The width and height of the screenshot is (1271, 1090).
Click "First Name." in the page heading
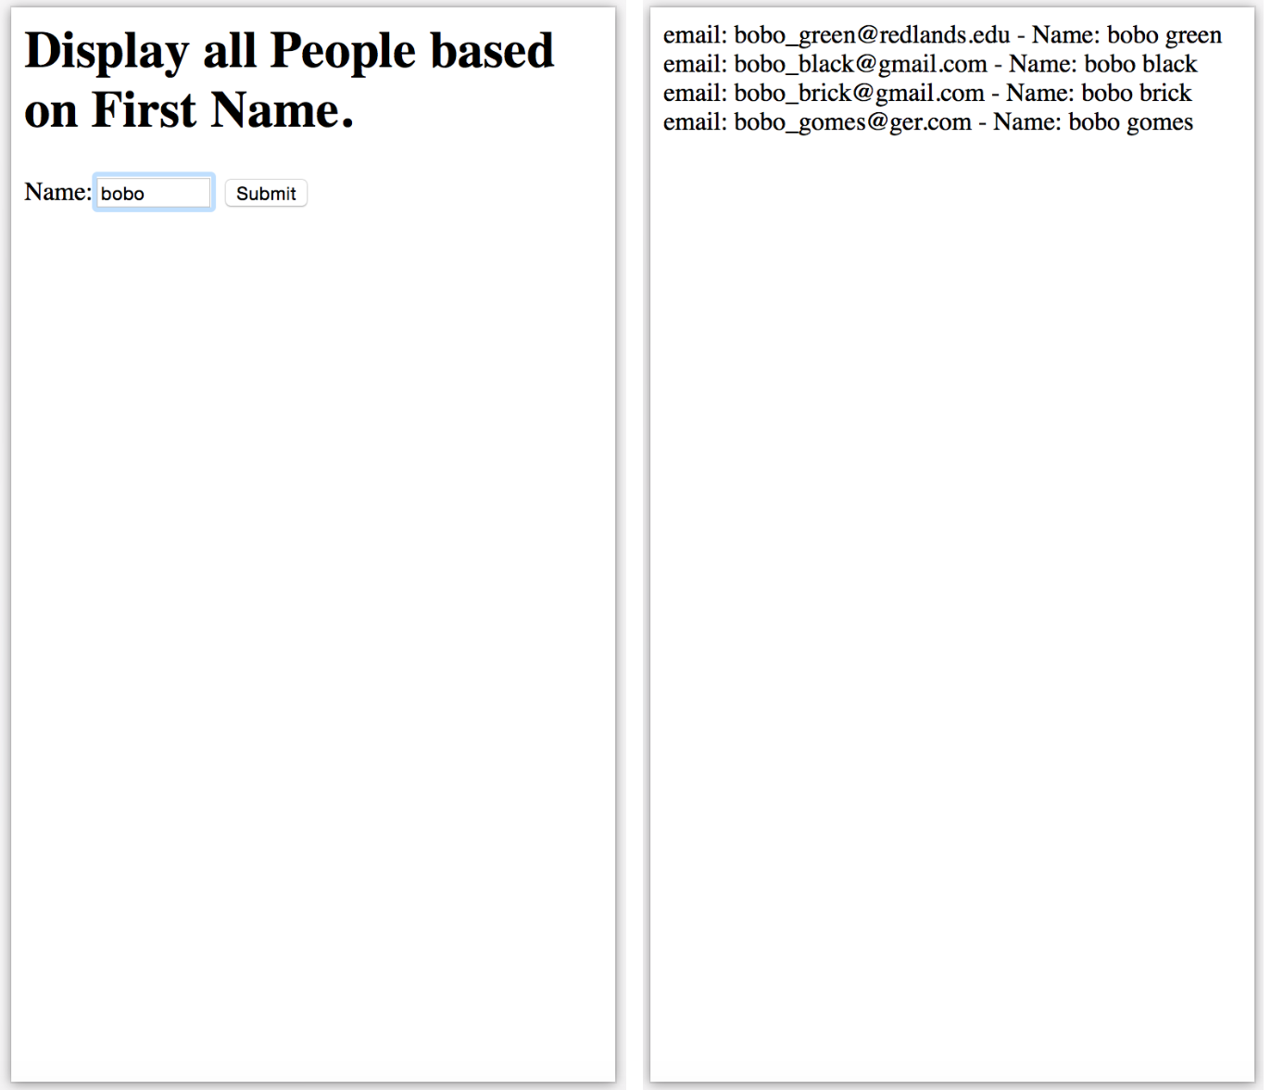222,111
